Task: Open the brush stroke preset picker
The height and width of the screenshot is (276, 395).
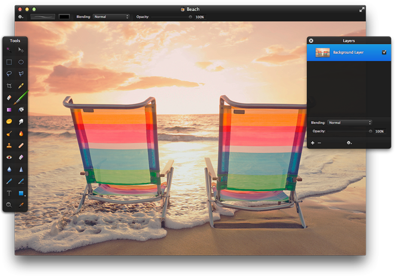Action: [42, 17]
